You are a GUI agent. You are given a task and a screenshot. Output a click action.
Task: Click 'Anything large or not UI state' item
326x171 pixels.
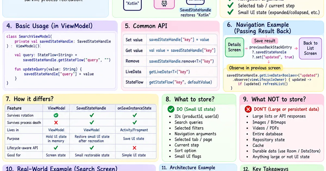[281, 157]
